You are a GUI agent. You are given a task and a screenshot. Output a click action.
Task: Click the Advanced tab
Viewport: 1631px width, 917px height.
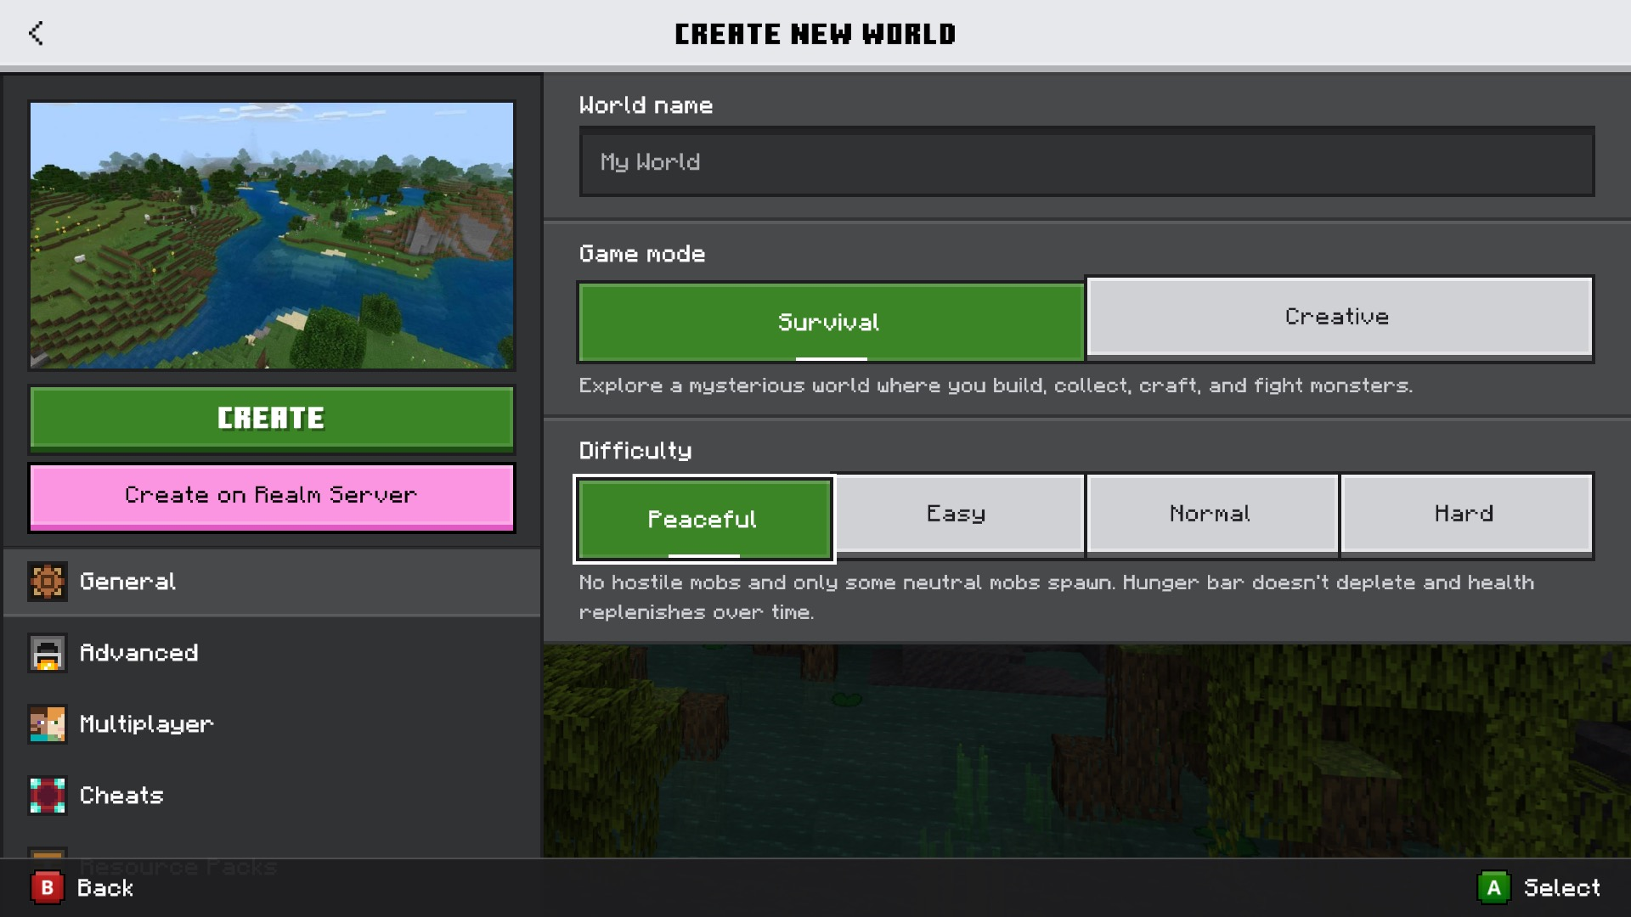pyautogui.click(x=136, y=651)
